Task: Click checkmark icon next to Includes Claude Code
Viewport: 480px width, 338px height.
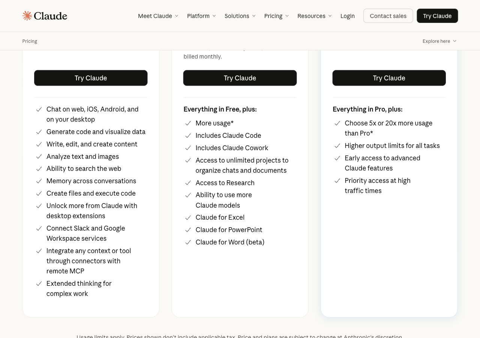Action: point(188,136)
